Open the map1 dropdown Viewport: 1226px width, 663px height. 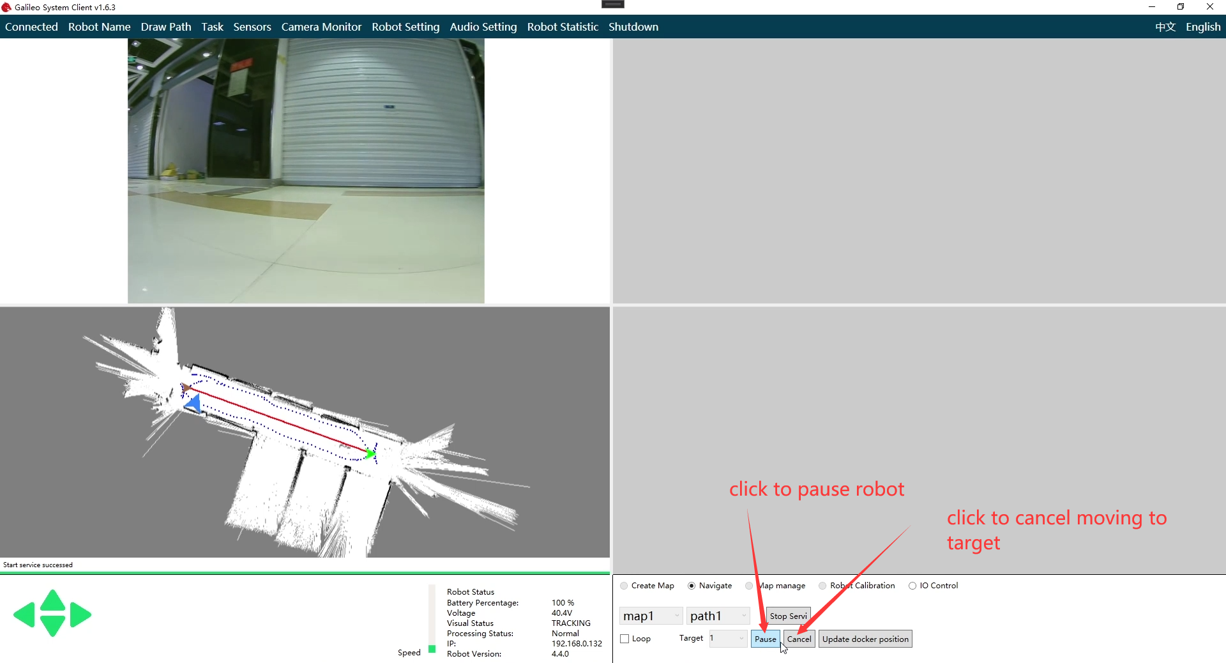[651, 616]
